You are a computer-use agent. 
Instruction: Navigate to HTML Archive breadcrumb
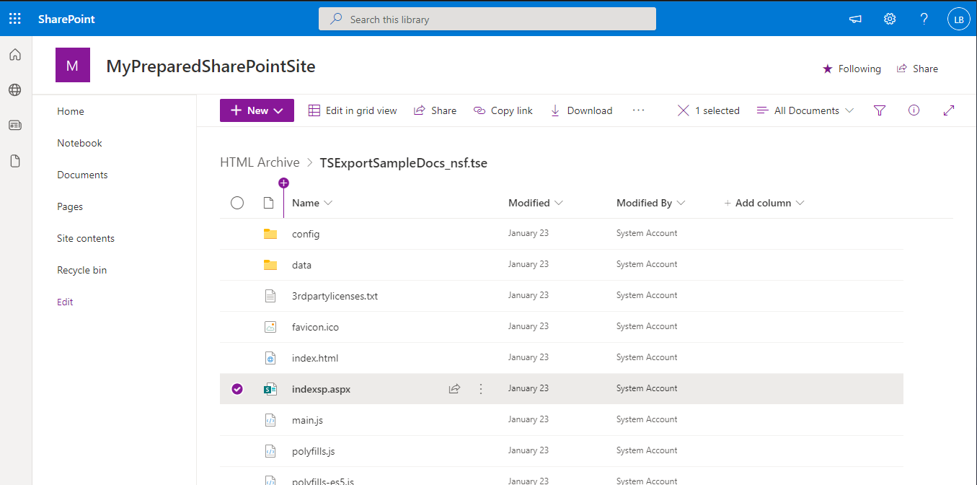coord(260,162)
